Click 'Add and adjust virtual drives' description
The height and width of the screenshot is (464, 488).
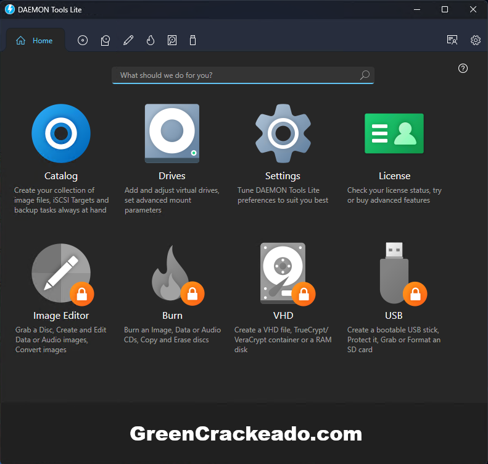[x=172, y=200]
